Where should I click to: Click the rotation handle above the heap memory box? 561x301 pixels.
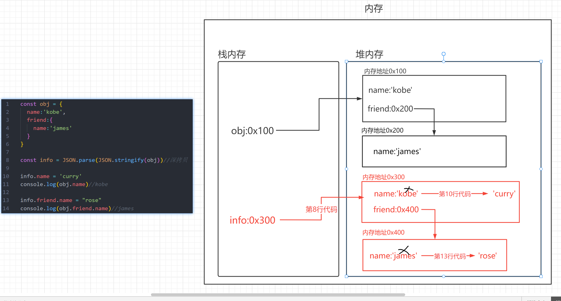click(444, 54)
